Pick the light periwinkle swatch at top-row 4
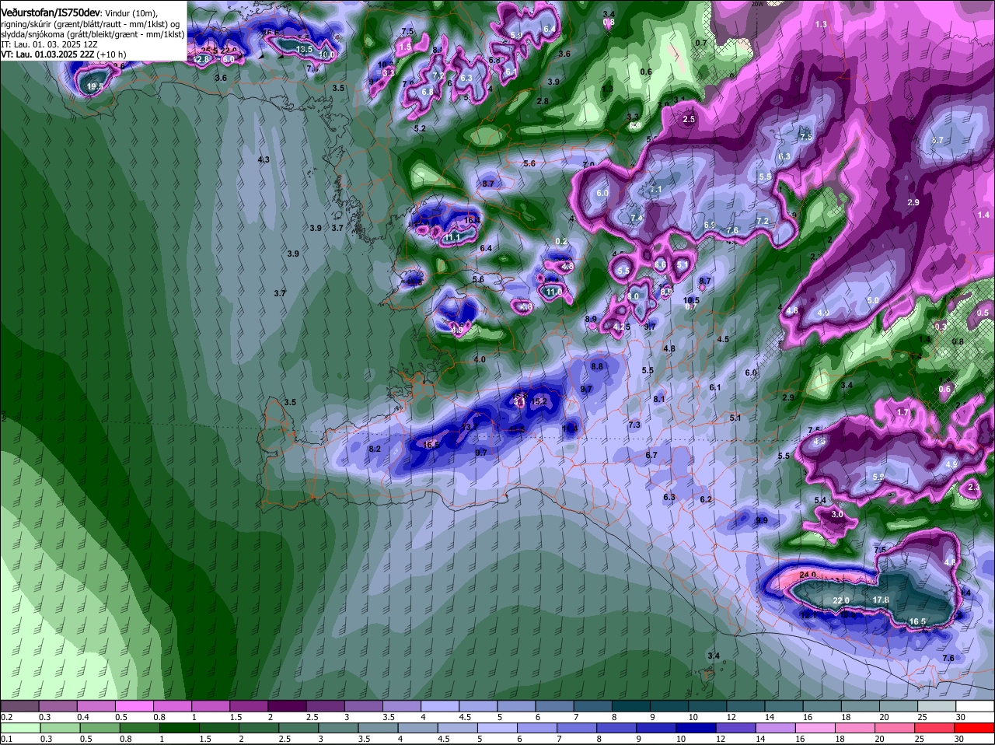The width and height of the screenshot is (995, 745). (x=440, y=705)
